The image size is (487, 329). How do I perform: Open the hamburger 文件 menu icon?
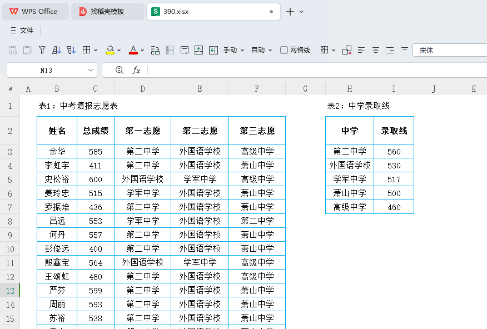13,31
